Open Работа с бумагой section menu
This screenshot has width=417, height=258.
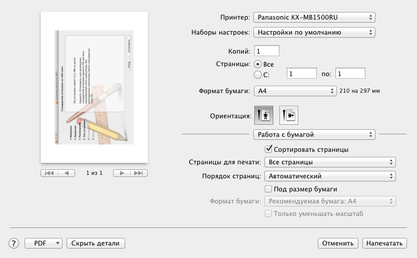click(x=314, y=134)
